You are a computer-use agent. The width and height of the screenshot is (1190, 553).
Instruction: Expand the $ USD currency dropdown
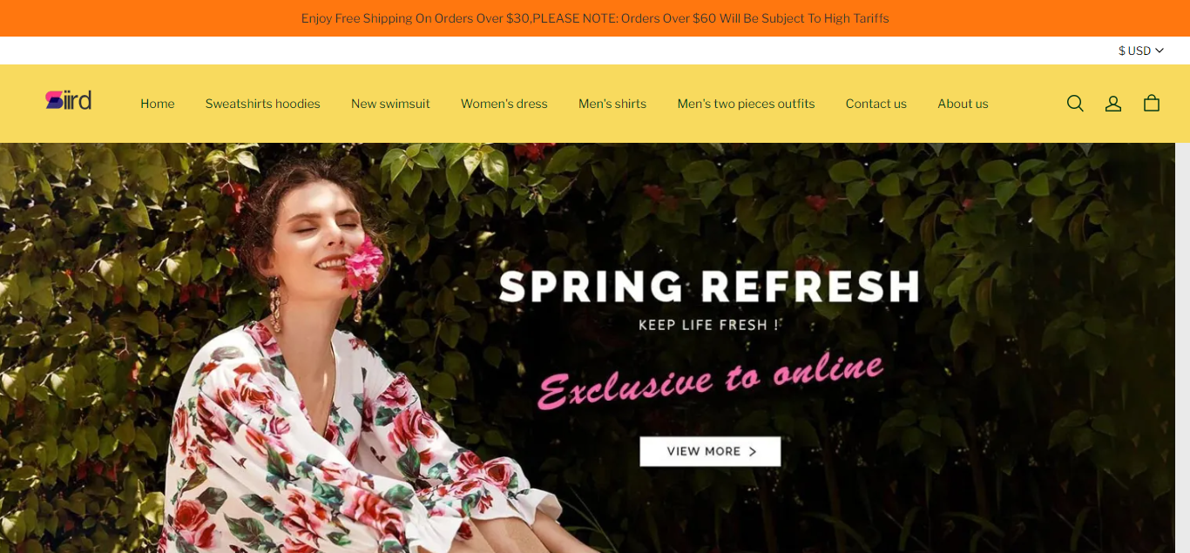click(1141, 51)
